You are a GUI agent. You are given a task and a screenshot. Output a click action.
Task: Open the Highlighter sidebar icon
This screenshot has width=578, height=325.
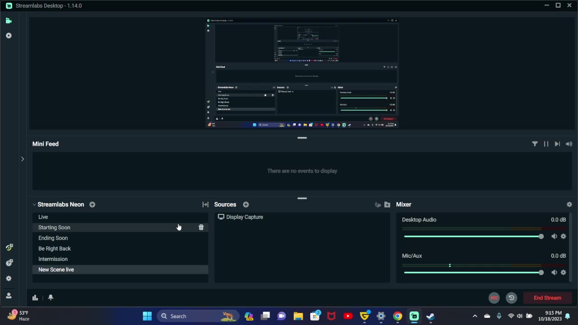tap(9, 36)
